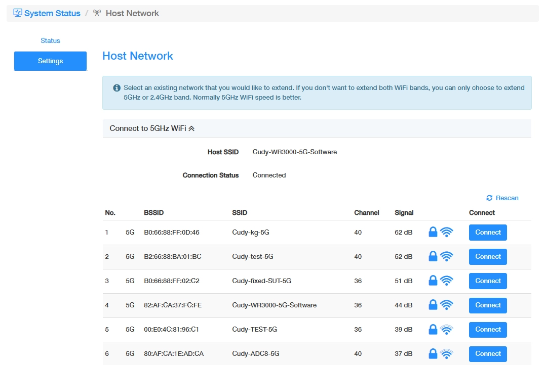Image resolution: width=545 pixels, height=365 pixels.
Task: Connect to Cudy-TEST-5G on row 5
Action: coord(488,330)
